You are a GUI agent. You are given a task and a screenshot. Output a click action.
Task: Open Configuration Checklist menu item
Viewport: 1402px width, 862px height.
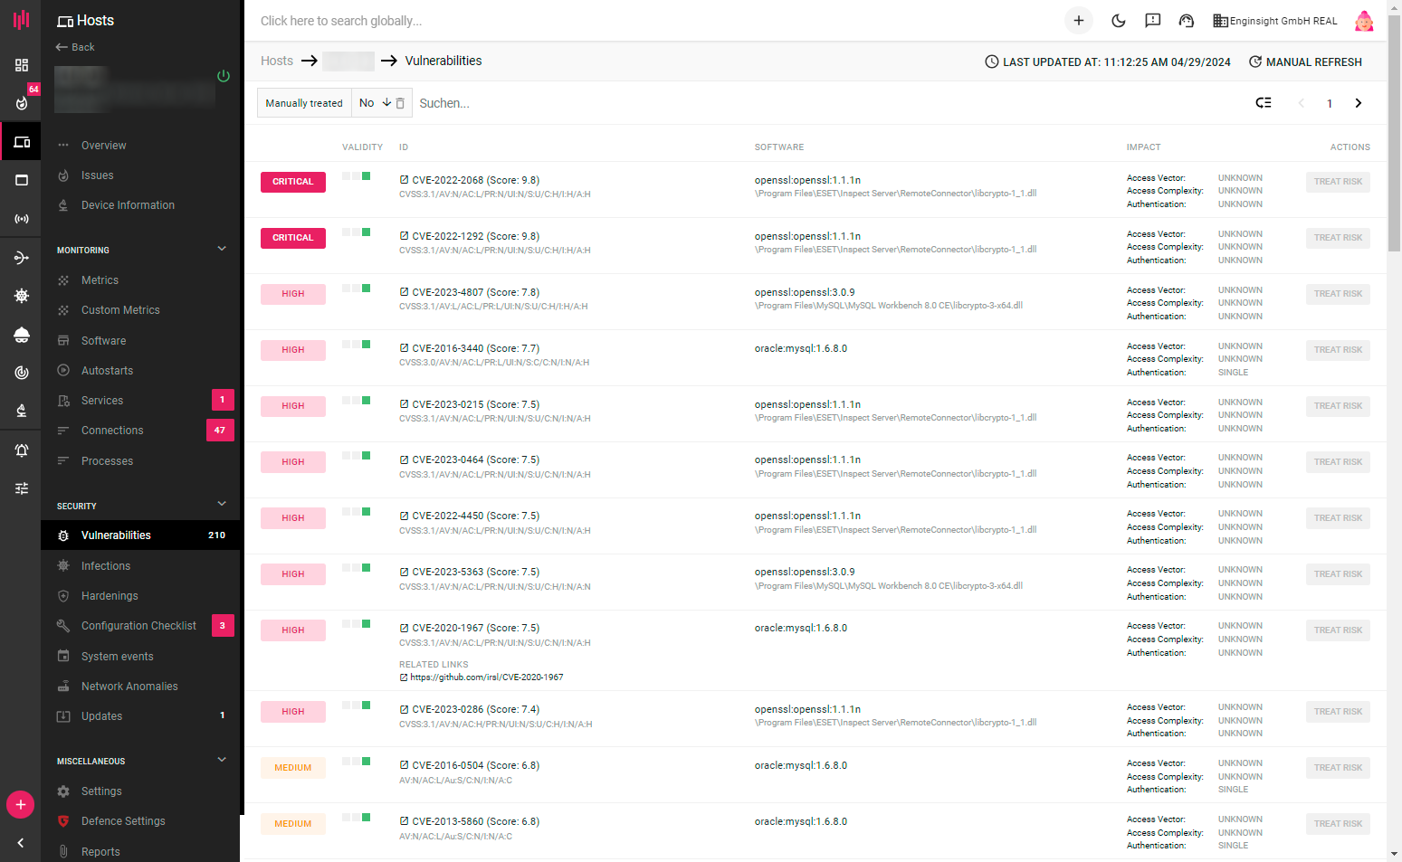pos(138,626)
